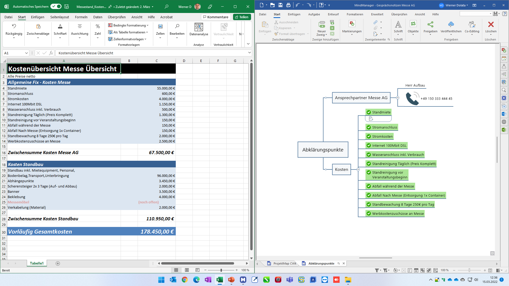Open MindManager Entwurf ribbon tab
509x286 pixels.
(x=333, y=14)
